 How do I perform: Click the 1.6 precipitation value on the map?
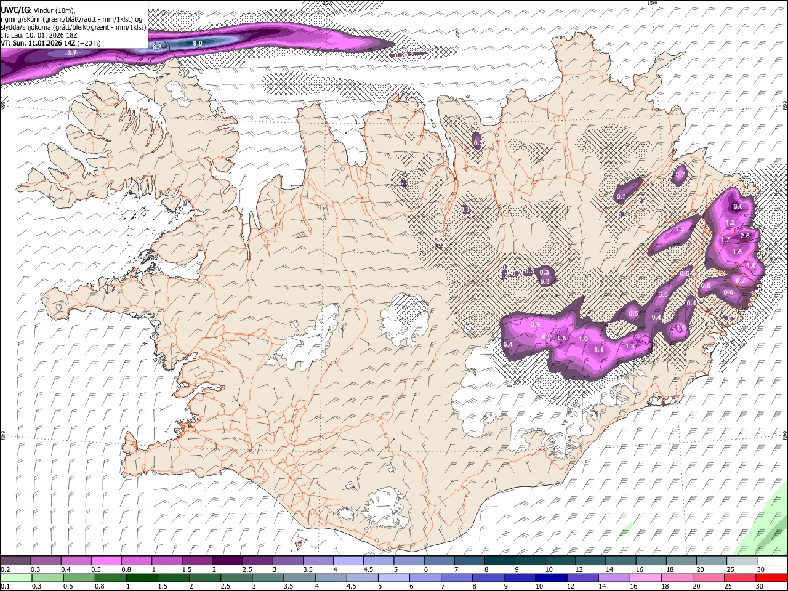tap(737, 252)
